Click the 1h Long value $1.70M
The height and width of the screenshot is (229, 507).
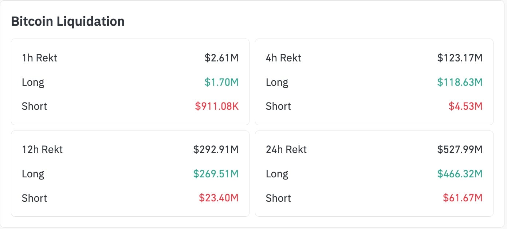221,82
